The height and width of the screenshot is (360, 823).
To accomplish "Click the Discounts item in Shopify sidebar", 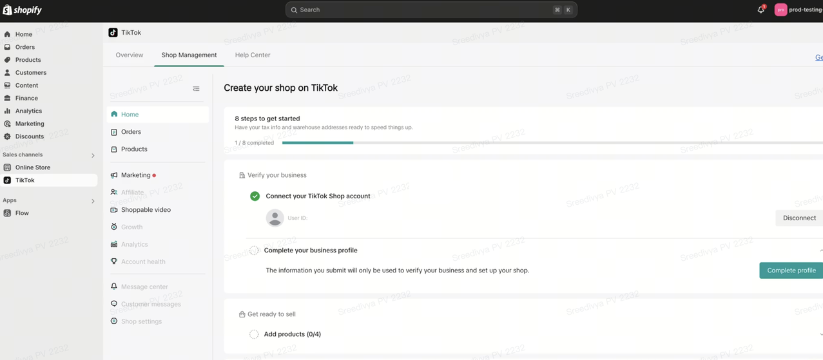I will (x=29, y=137).
